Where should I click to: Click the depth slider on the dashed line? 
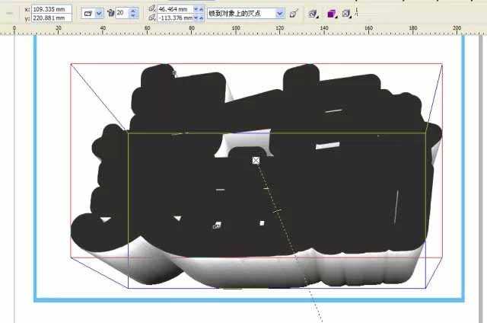coord(278,210)
